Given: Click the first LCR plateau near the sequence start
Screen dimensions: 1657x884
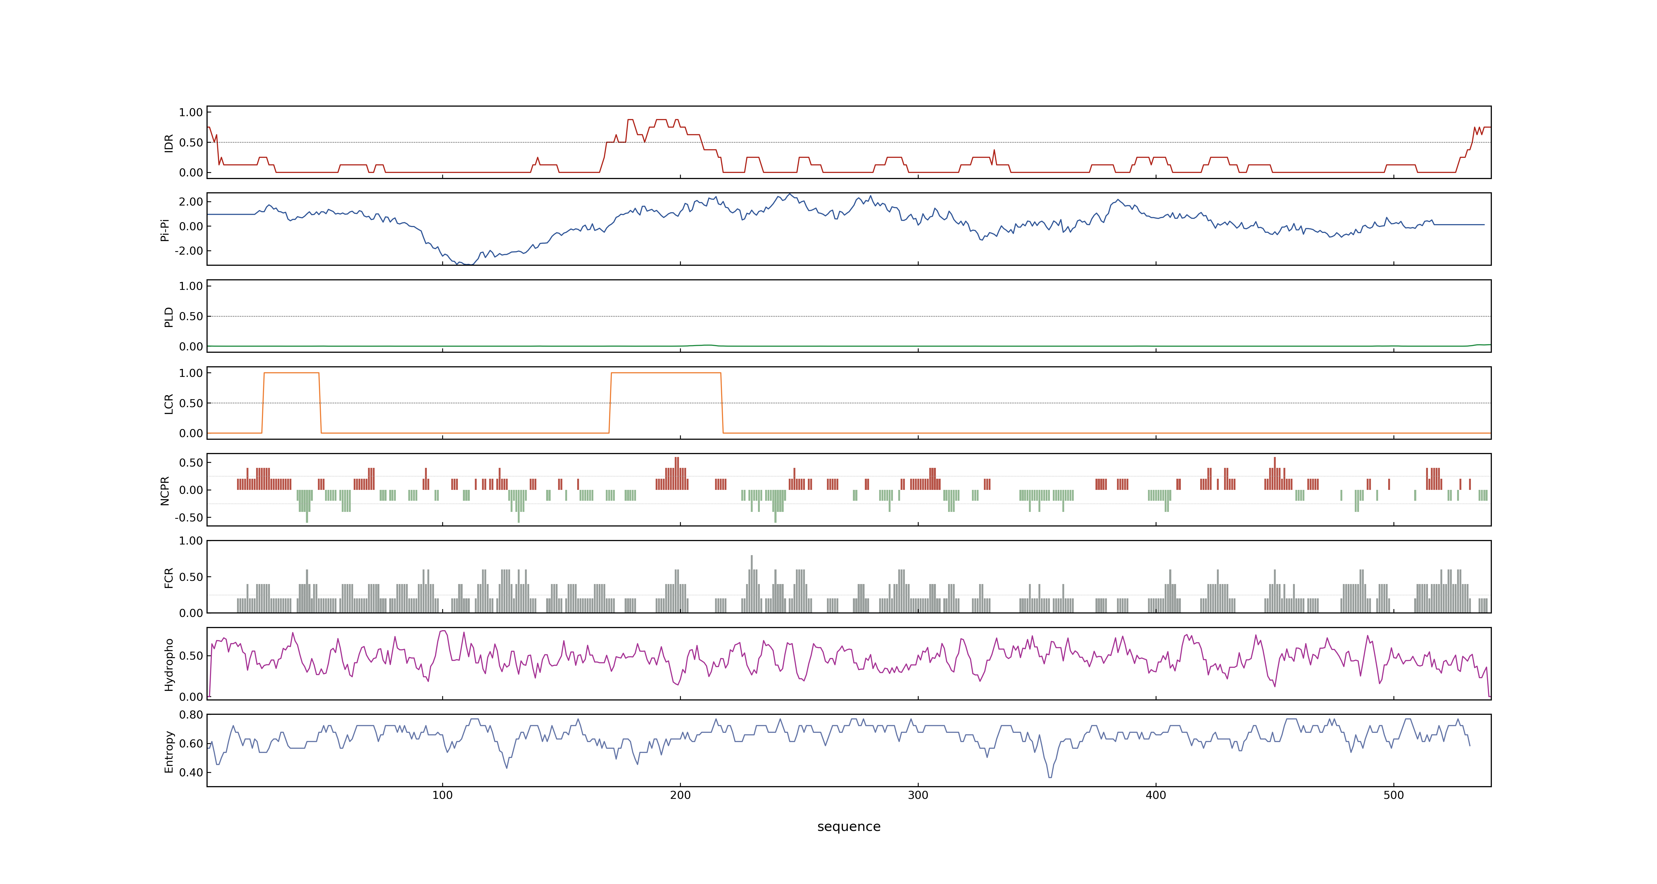Looking at the screenshot, I should point(291,373).
